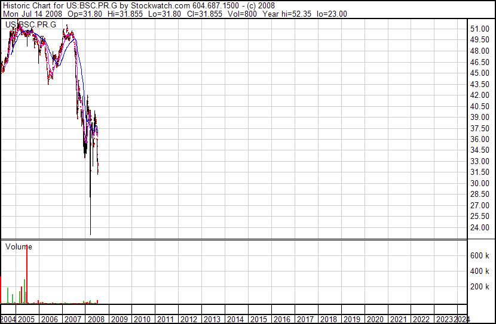Click the 2009 year label

click(120, 319)
